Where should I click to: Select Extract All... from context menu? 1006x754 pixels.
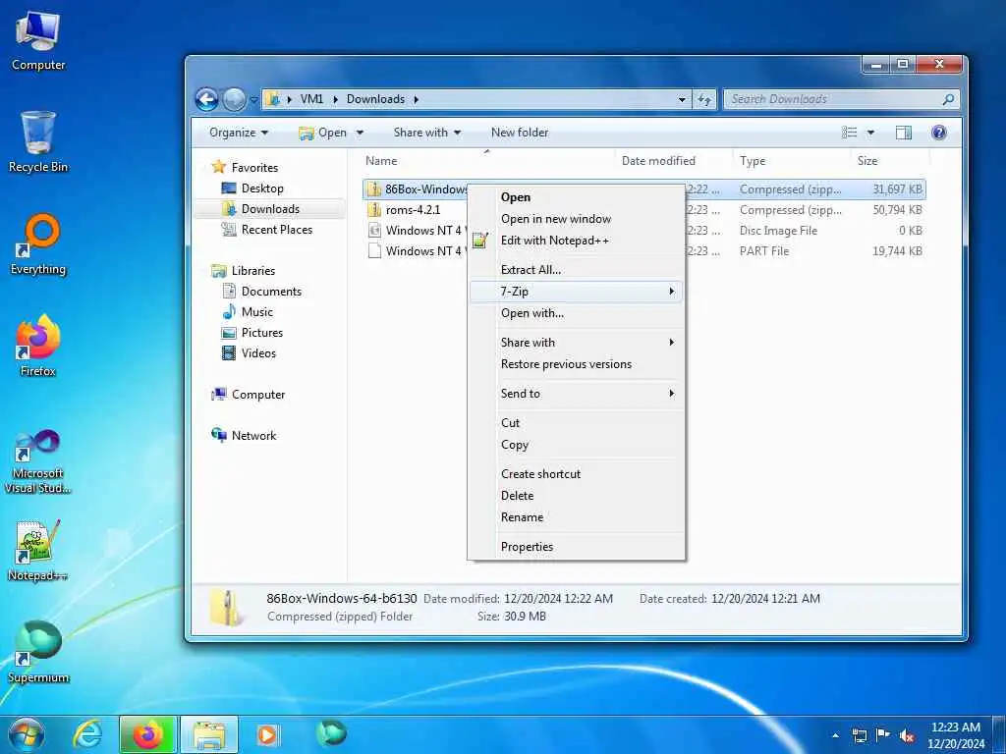(576, 270)
